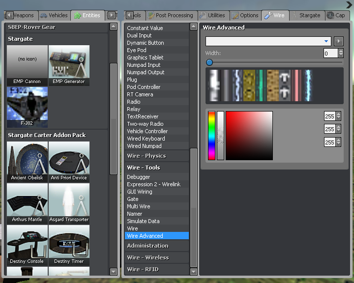Pick the Anti Priori Device icon
This screenshot has width=354, height=283.
[x=69, y=159]
